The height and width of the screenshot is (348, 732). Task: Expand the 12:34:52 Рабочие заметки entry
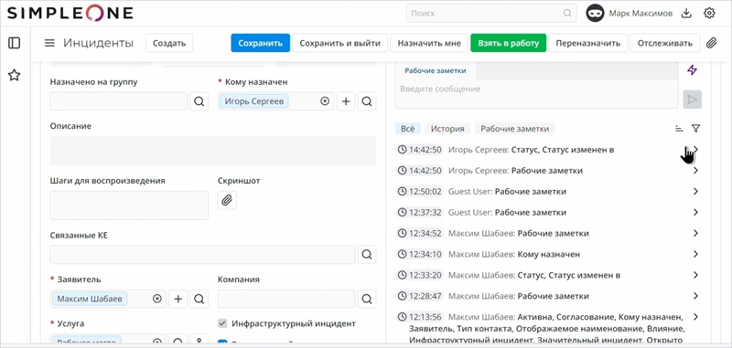[695, 233]
